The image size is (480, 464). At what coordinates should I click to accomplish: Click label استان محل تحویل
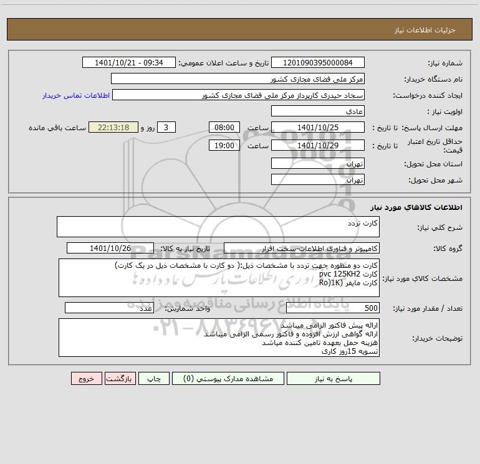pos(433,164)
